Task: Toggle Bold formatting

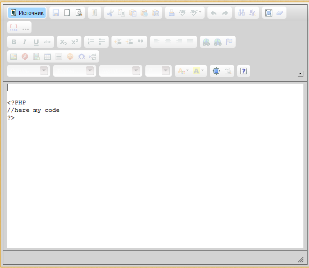Action: (x=14, y=42)
